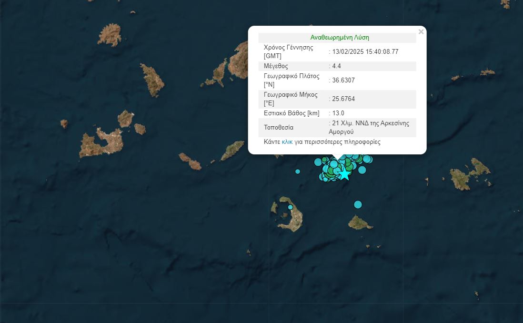Click Ios island left of the popup

pos(232,151)
